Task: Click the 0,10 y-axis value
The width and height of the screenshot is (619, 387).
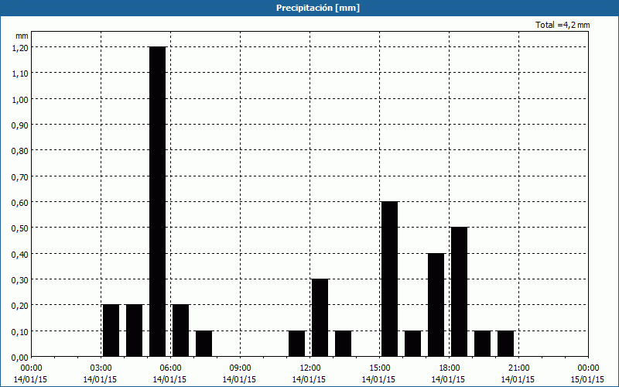Action: [20, 331]
